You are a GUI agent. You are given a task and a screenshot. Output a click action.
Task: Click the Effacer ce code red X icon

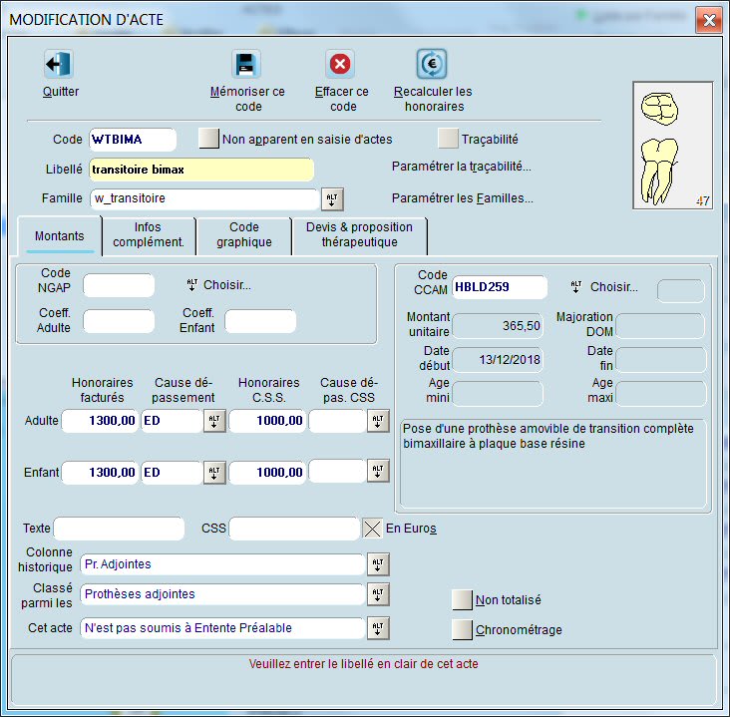(340, 65)
